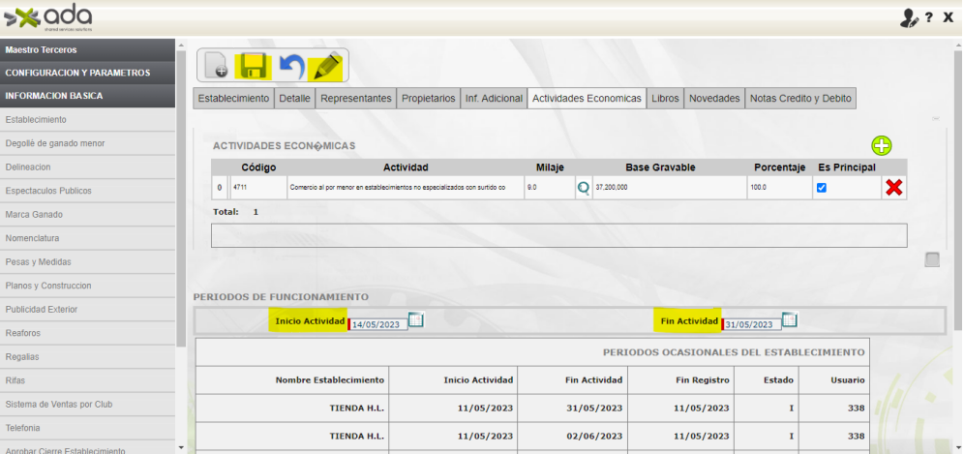This screenshot has height=454, width=964.
Task: Click the new document toolbar icon
Action: pos(217,66)
